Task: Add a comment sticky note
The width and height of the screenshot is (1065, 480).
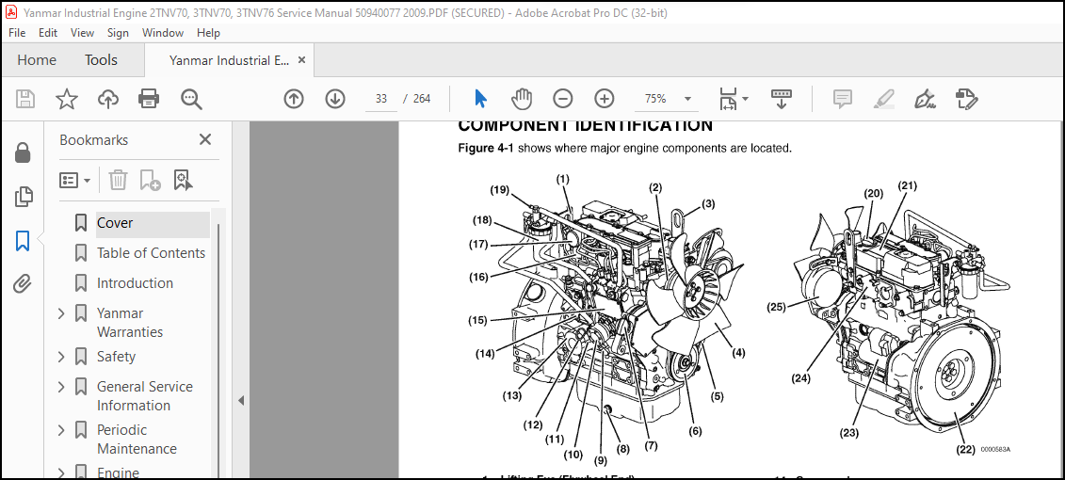Action: pyautogui.click(x=842, y=99)
